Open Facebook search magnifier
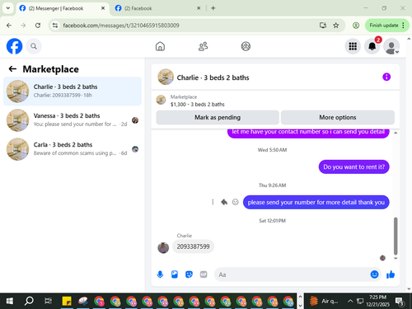Viewport: 412px width, 309px height. click(x=34, y=46)
